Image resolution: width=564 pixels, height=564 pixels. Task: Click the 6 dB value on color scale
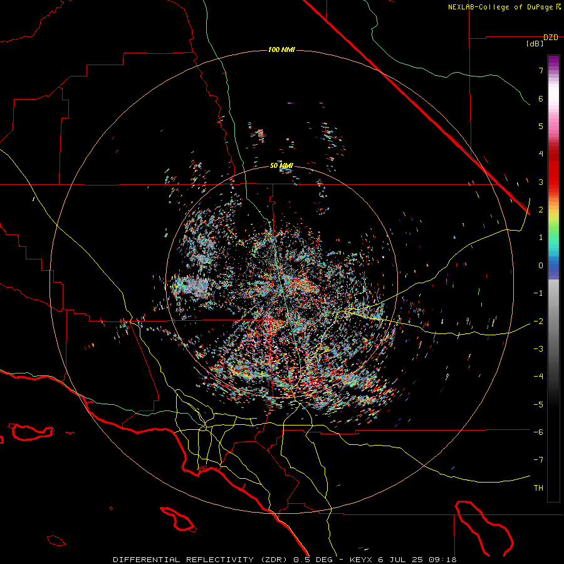[541, 98]
